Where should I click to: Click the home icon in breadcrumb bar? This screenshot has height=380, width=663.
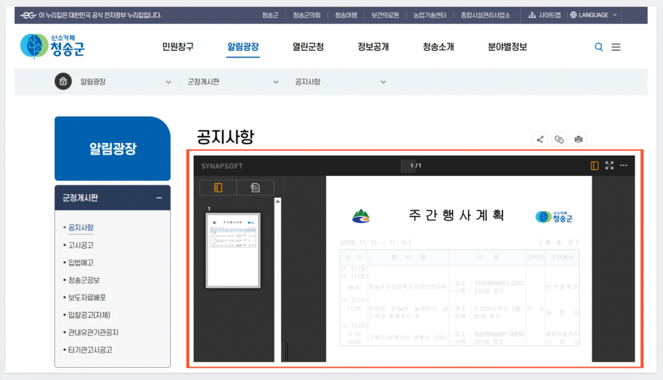pos(63,82)
